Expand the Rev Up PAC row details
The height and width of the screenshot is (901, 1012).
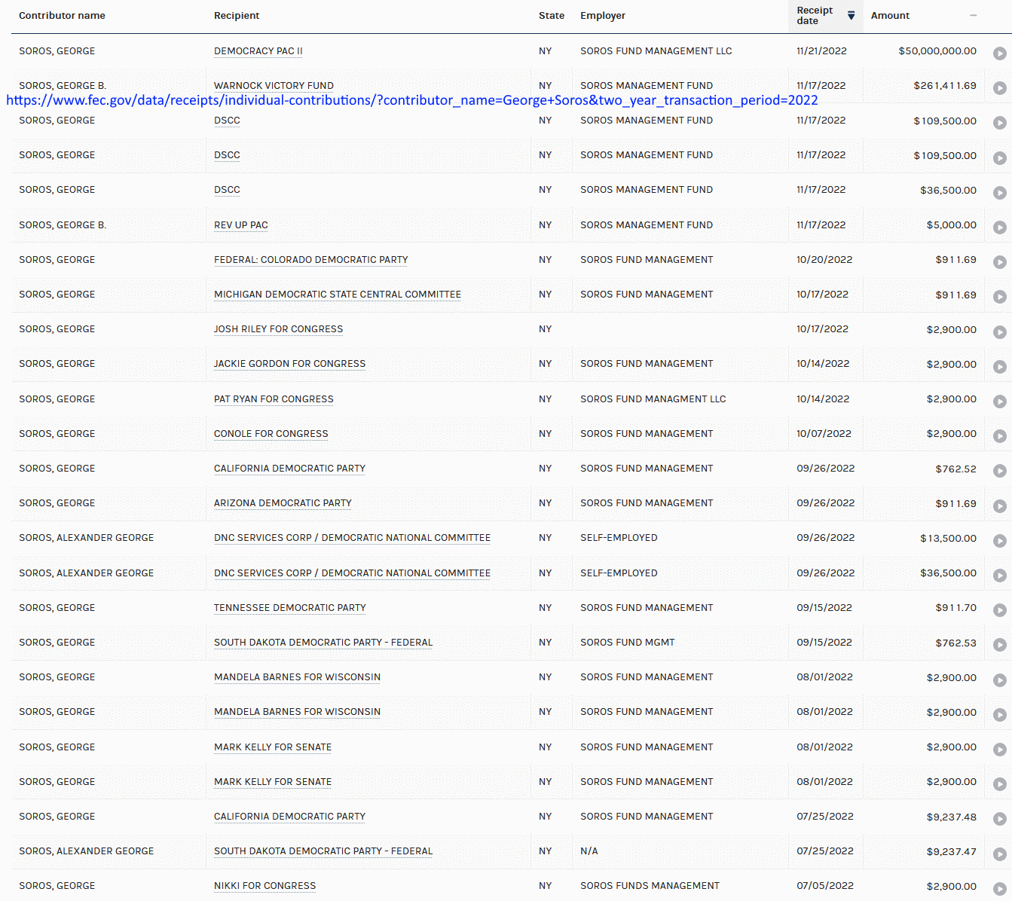coord(999,228)
